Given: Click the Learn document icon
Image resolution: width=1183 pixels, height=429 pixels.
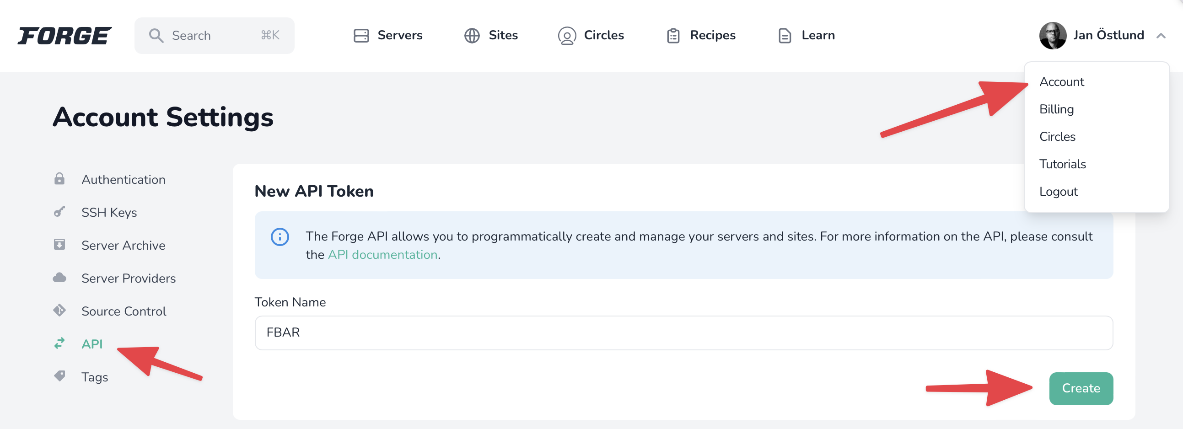Looking at the screenshot, I should (785, 36).
